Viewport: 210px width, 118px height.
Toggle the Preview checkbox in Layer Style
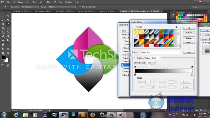pyautogui.click(x=203, y=43)
